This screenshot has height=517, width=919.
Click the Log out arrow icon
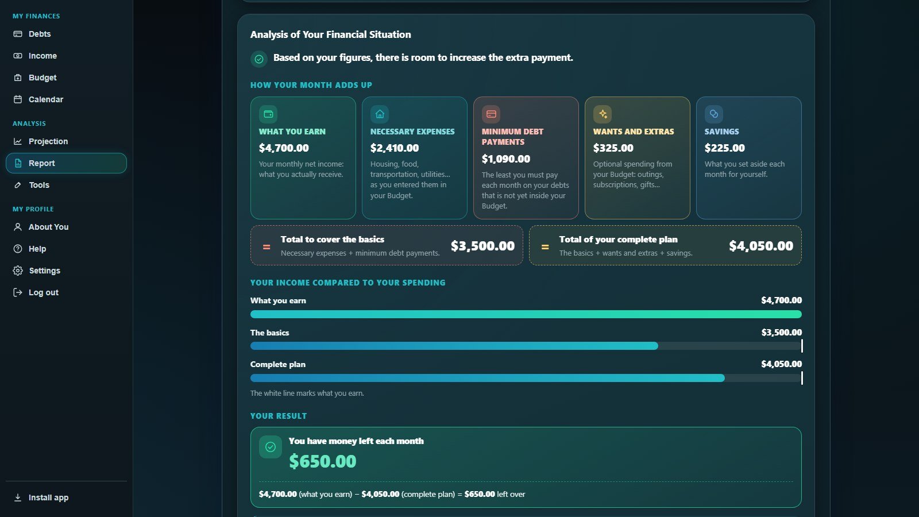(x=18, y=292)
